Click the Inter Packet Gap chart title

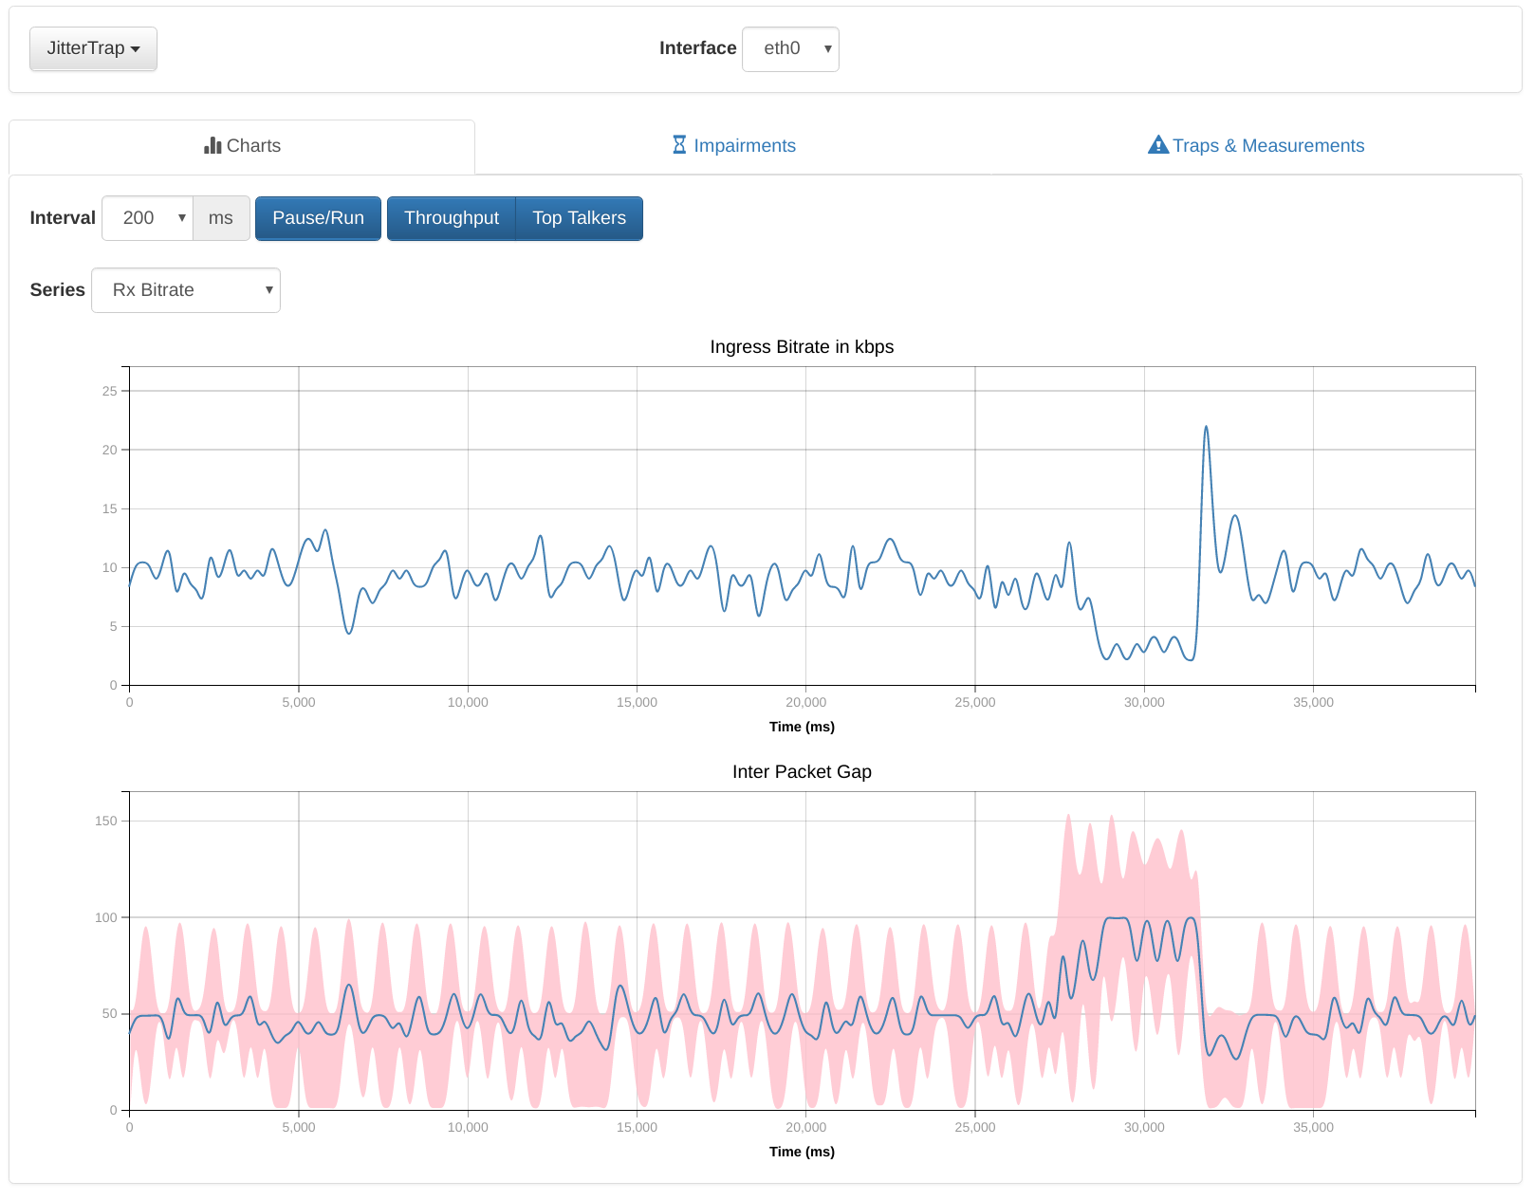[802, 772]
